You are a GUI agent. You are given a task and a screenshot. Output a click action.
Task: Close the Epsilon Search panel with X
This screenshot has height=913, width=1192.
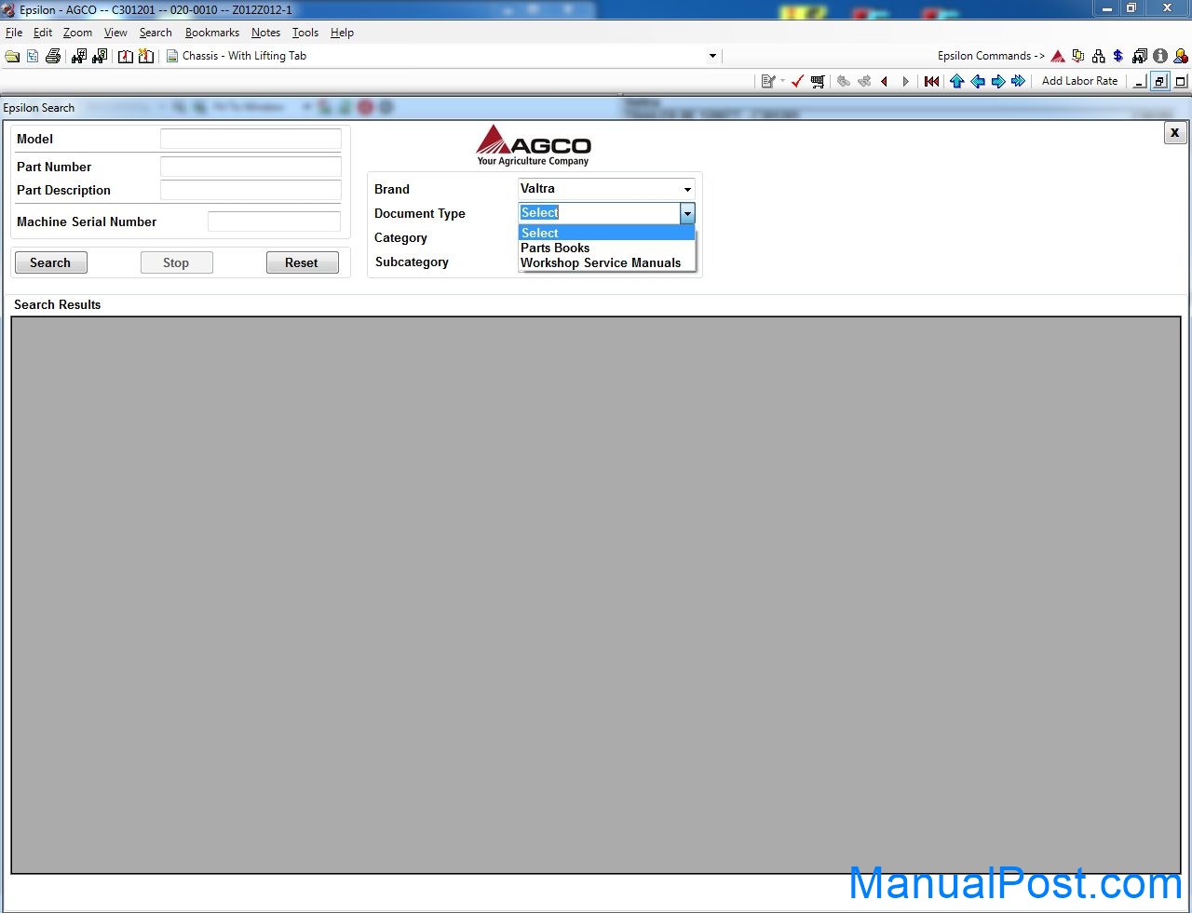(1174, 132)
